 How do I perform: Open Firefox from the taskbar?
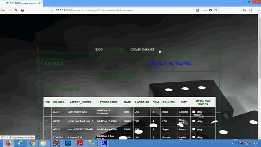(x=9, y=143)
